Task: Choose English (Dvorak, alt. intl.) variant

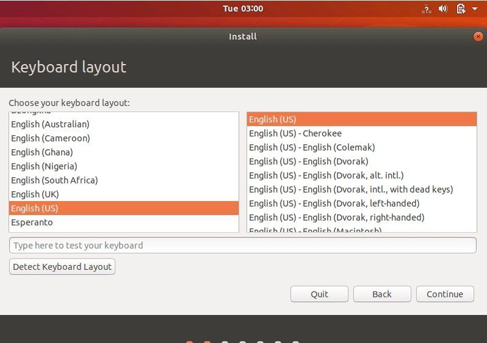Action: [x=362, y=175]
